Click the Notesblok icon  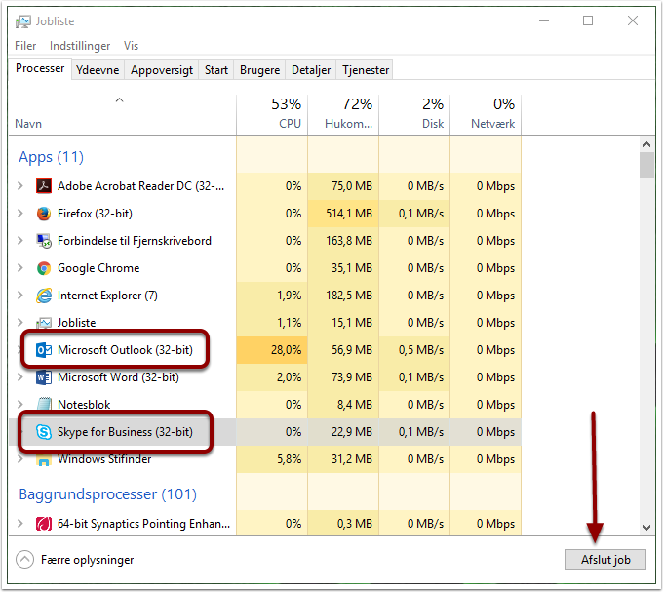coord(44,404)
